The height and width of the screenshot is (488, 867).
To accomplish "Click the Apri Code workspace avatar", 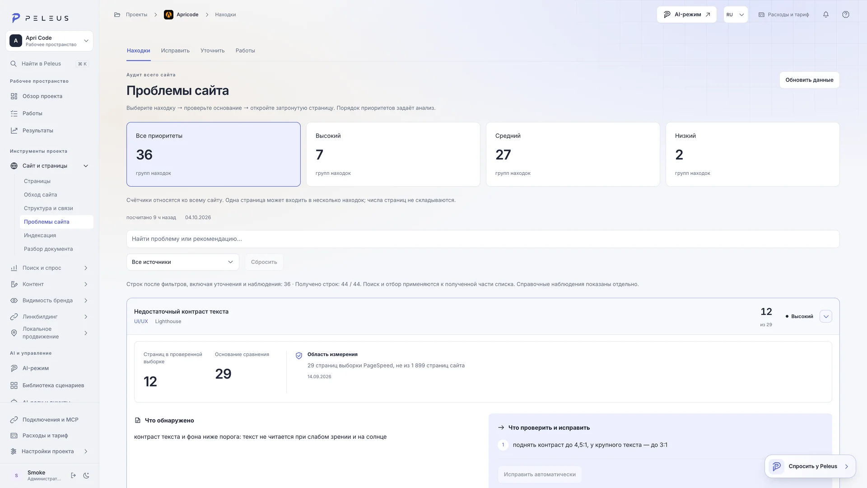I will 16,41.
